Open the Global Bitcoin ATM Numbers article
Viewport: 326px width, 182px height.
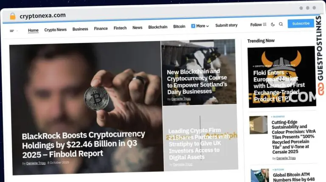(x=294, y=177)
